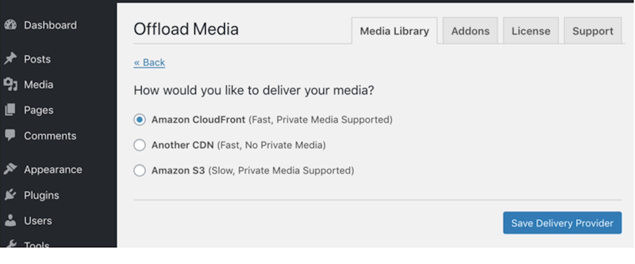Viewport: 635px width, 264px height.
Task: Click the Plugins plug icon
Action: [11, 195]
